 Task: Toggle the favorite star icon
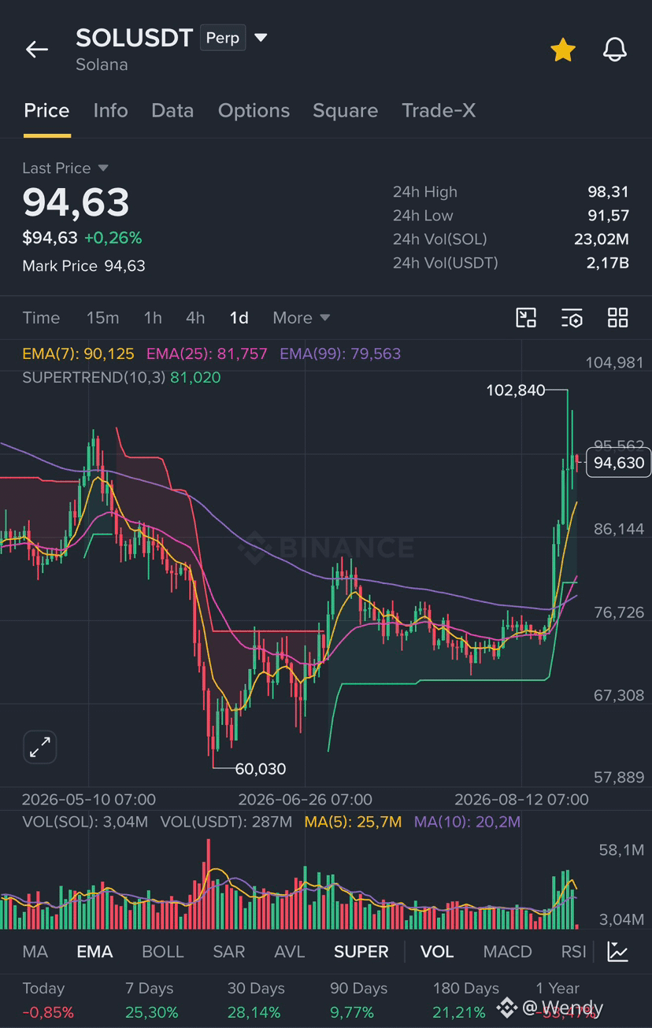coord(562,50)
